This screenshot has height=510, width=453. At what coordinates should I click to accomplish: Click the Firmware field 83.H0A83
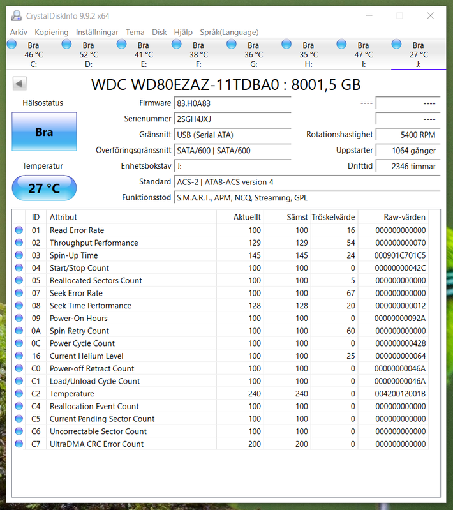pos(232,103)
